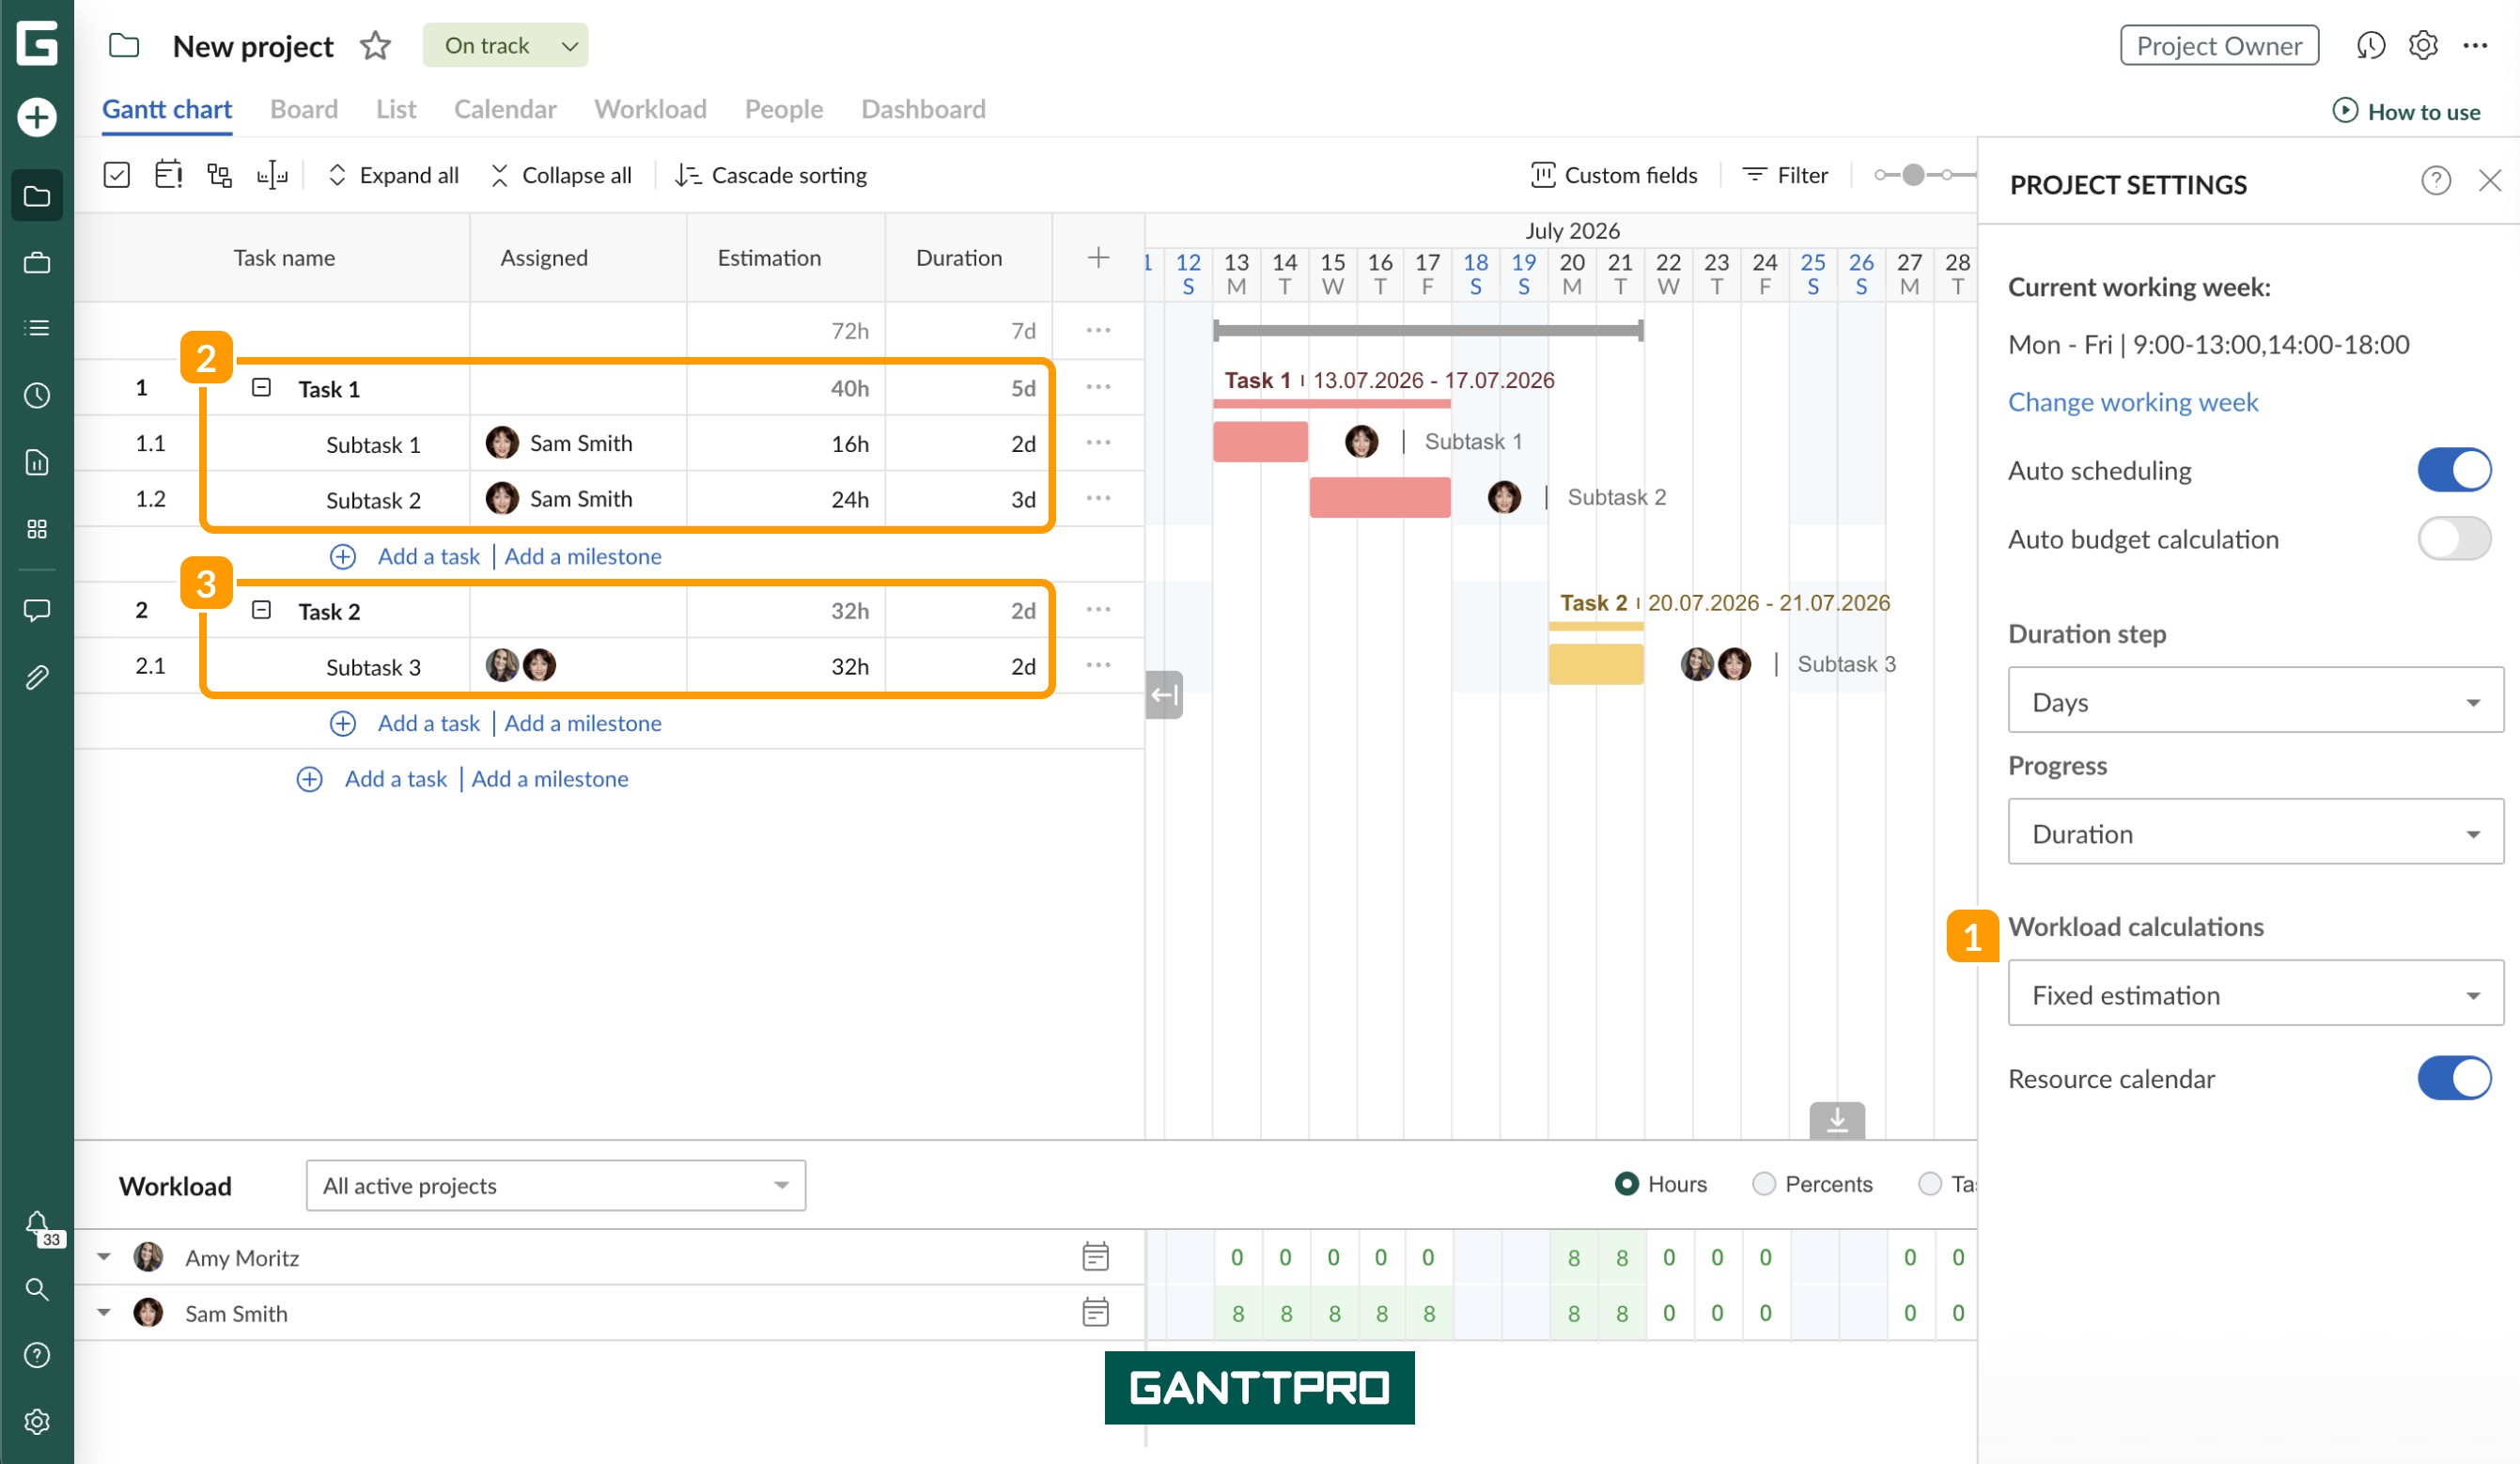
Task: Open the search magnifier in sidebar
Action: pos(37,1289)
